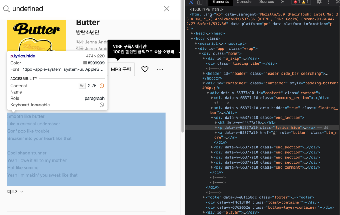The width and height of the screenshot is (340, 215).
Task: Click the red error count badge
Action: pos(297,2)
